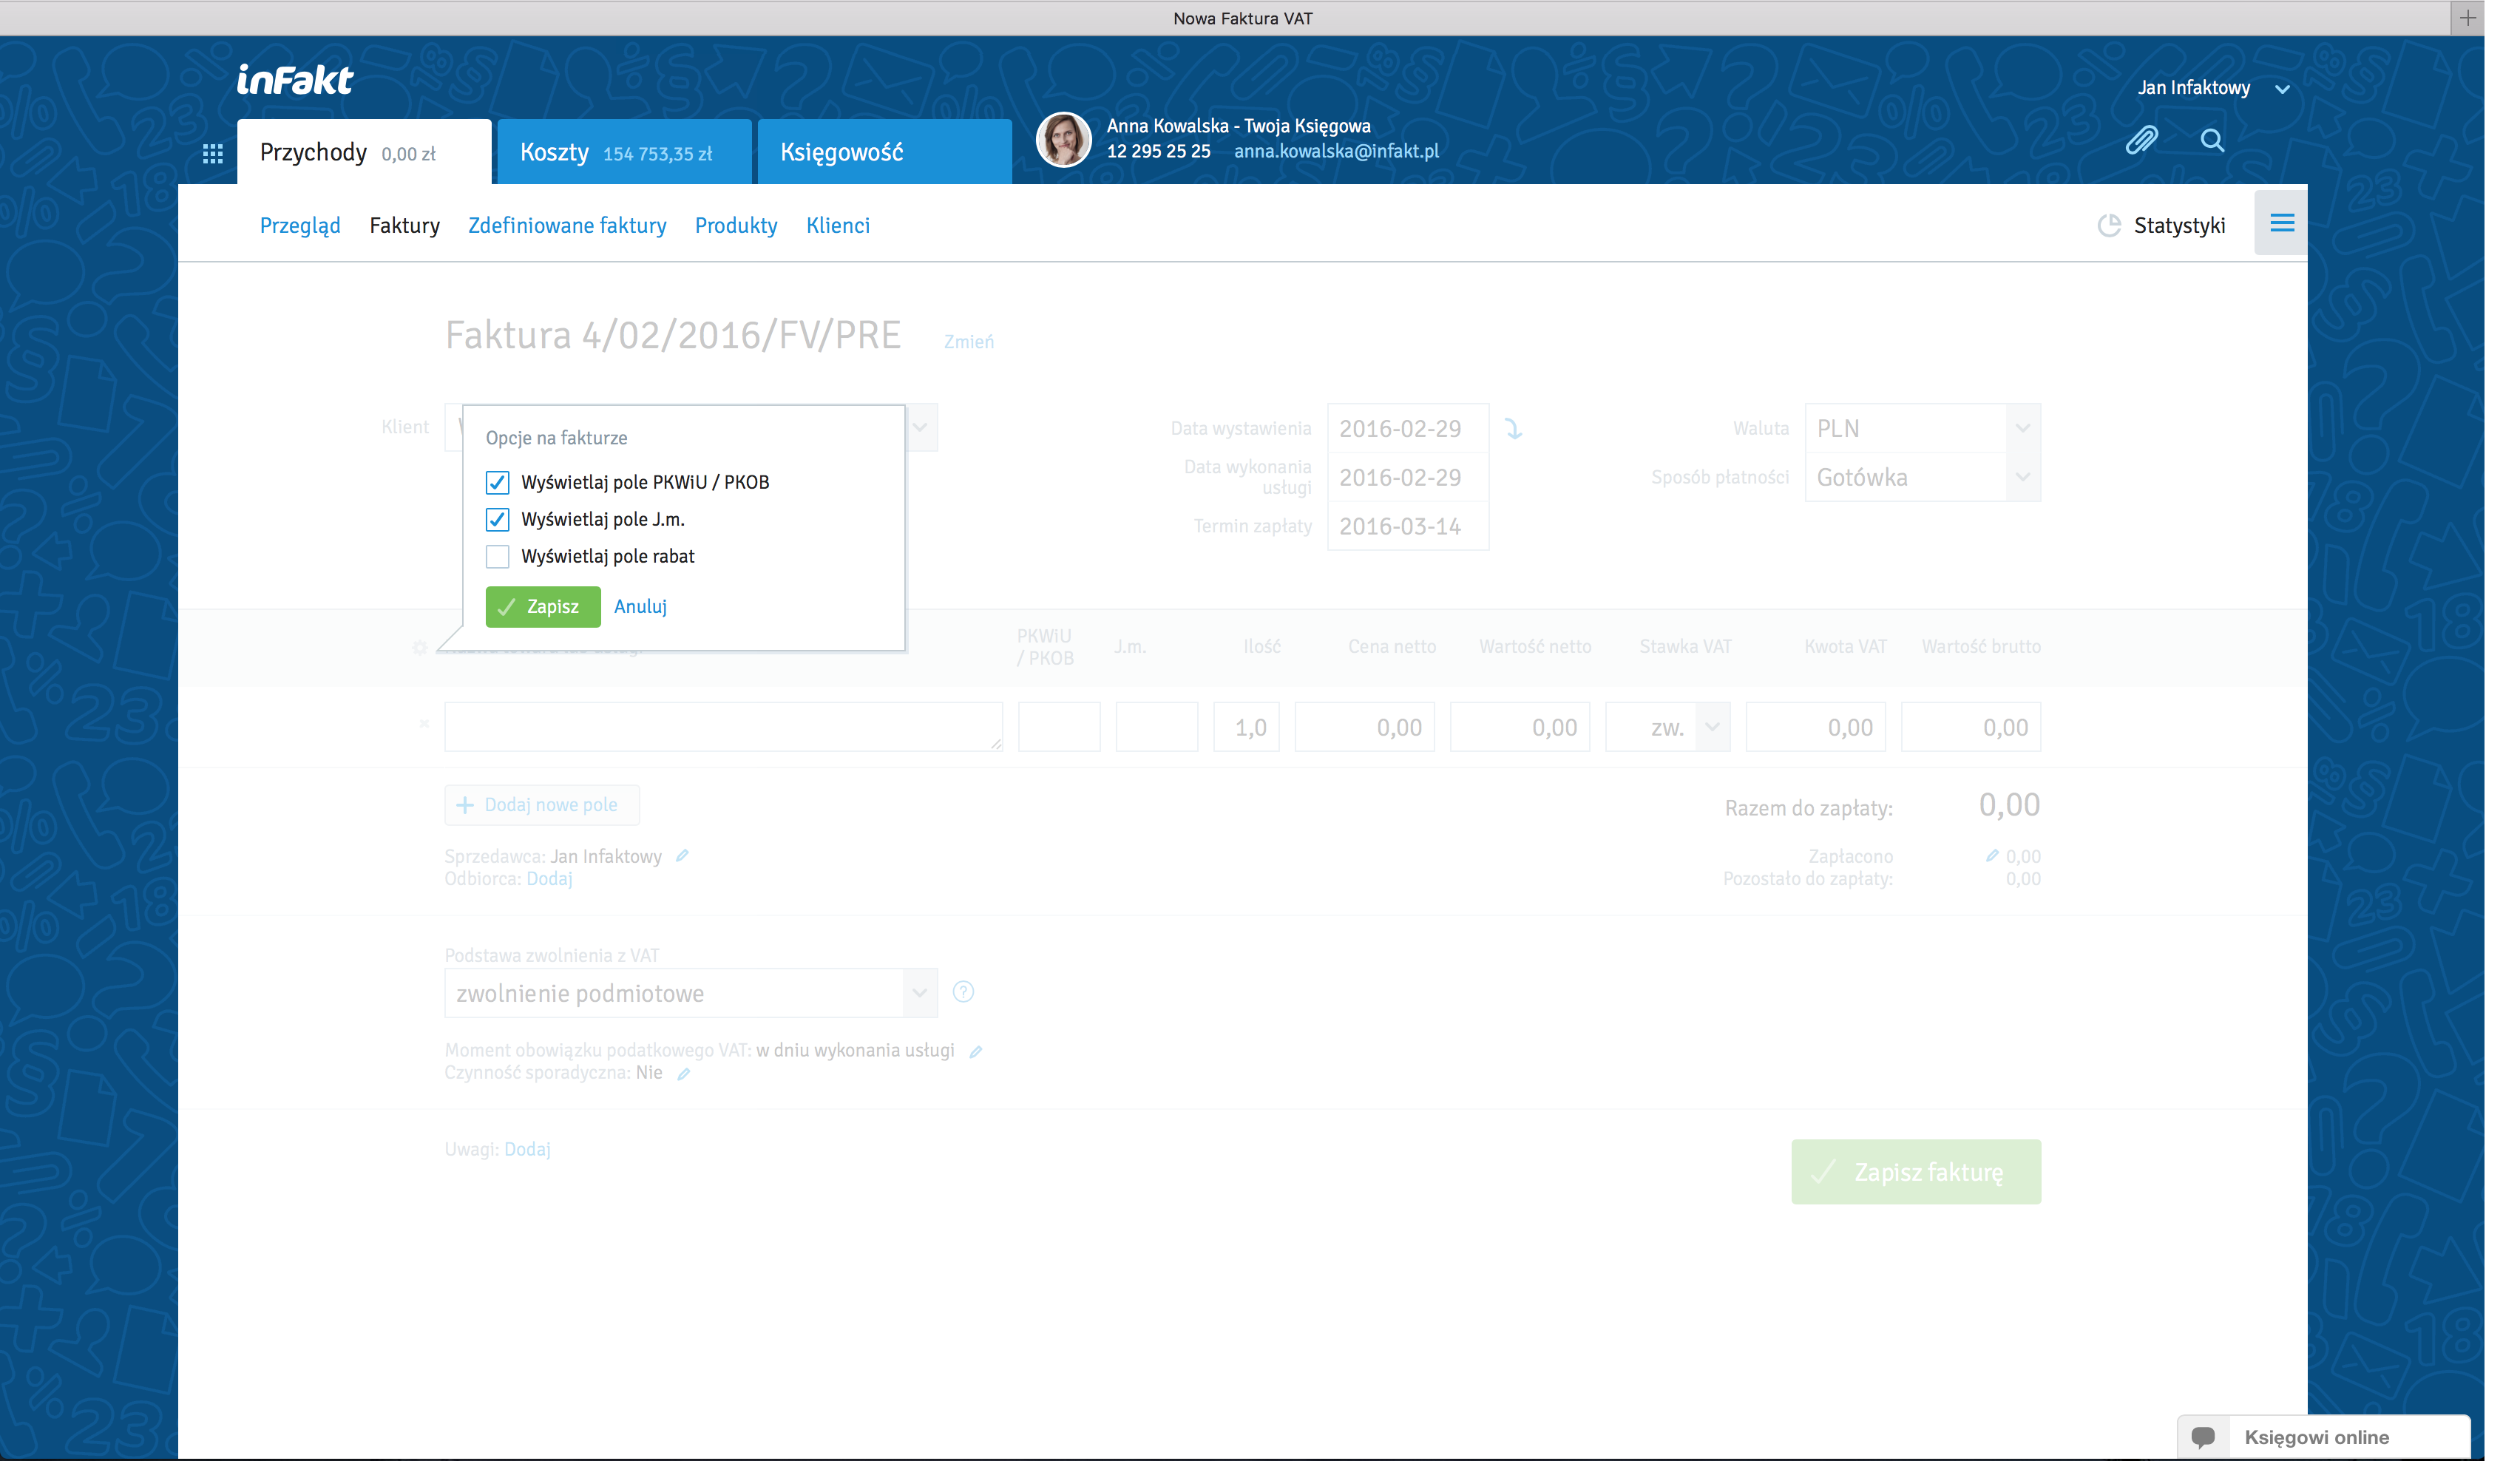Edit the Zapłacono amount pencil icon
Viewport: 2520px width, 1461px height.
1991,856
